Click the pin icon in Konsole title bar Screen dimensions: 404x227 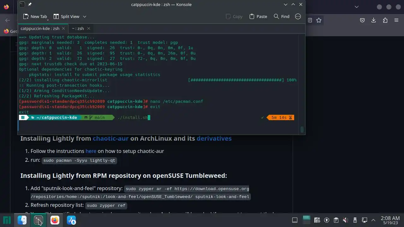tap(30, 4)
